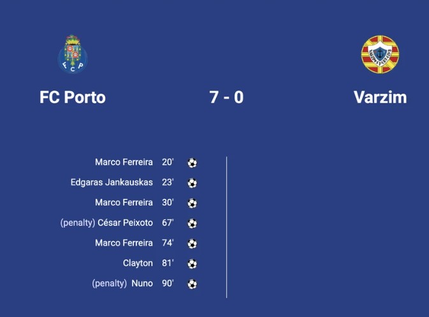429x317 pixels.
Task: Click the 7 - 0 final score
Action: [x=226, y=97]
